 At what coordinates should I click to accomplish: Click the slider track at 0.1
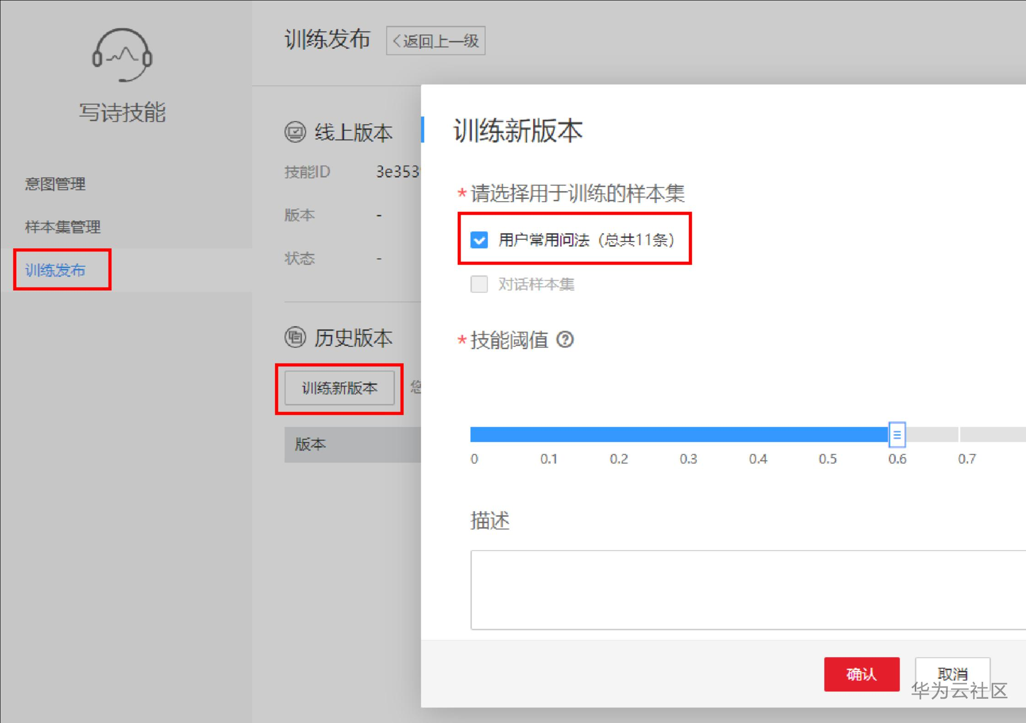click(548, 434)
